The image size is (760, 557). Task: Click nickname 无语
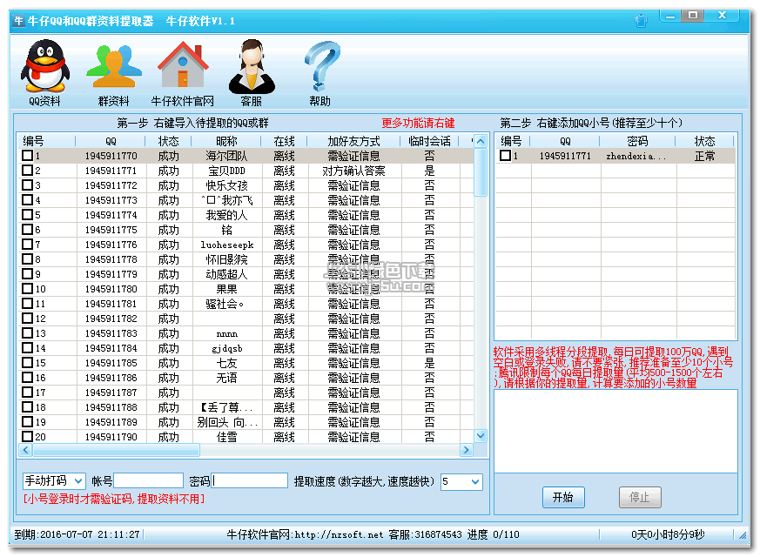pyautogui.click(x=226, y=378)
